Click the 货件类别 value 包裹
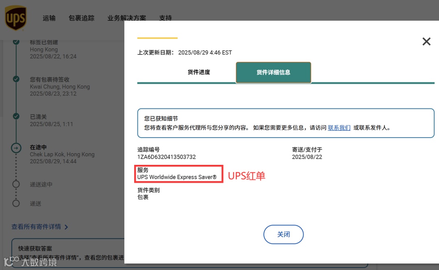439x270 pixels. click(x=143, y=197)
